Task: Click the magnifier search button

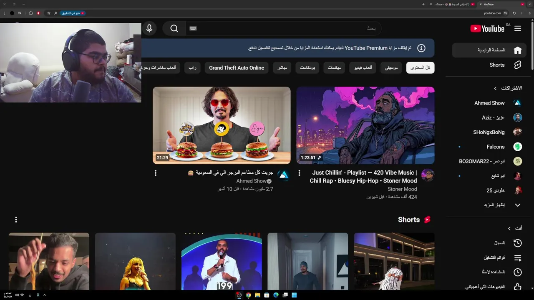Action: click(x=174, y=28)
